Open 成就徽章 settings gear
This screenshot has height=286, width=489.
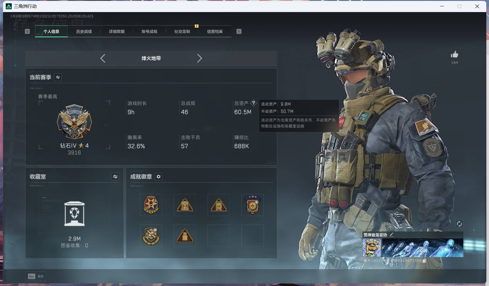click(x=159, y=177)
